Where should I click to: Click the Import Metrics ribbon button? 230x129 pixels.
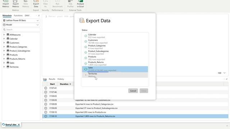click(x=6, y=4)
